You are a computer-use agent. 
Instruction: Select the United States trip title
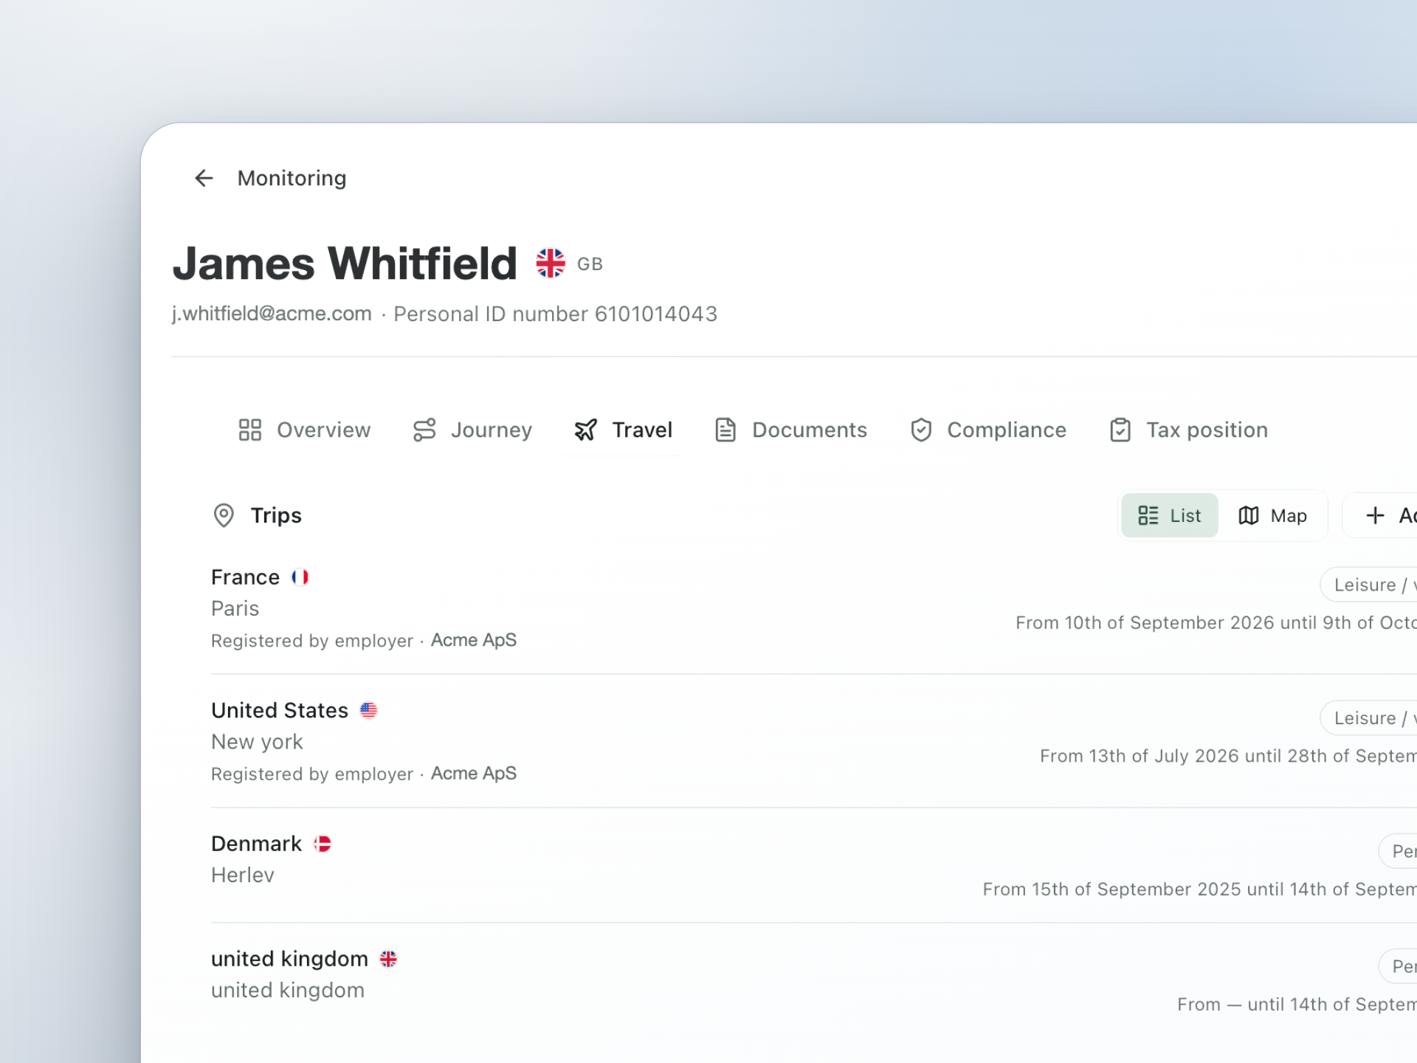coord(280,710)
